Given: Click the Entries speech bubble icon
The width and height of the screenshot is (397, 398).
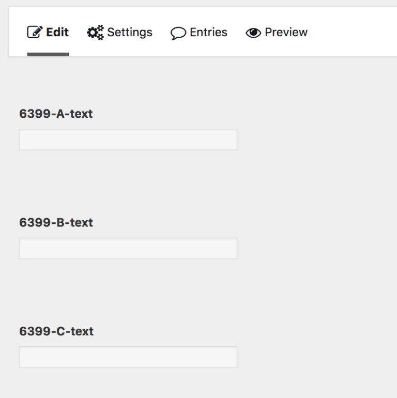Looking at the screenshot, I should pyautogui.click(x=178, y=33).
